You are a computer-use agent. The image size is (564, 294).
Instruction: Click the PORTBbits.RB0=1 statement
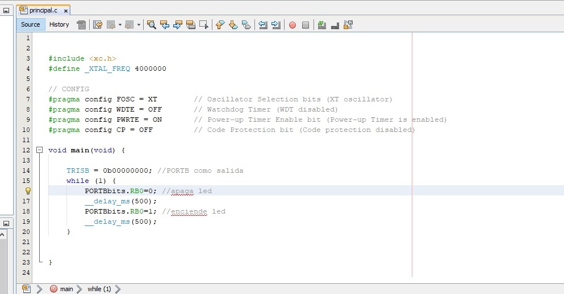121,211
